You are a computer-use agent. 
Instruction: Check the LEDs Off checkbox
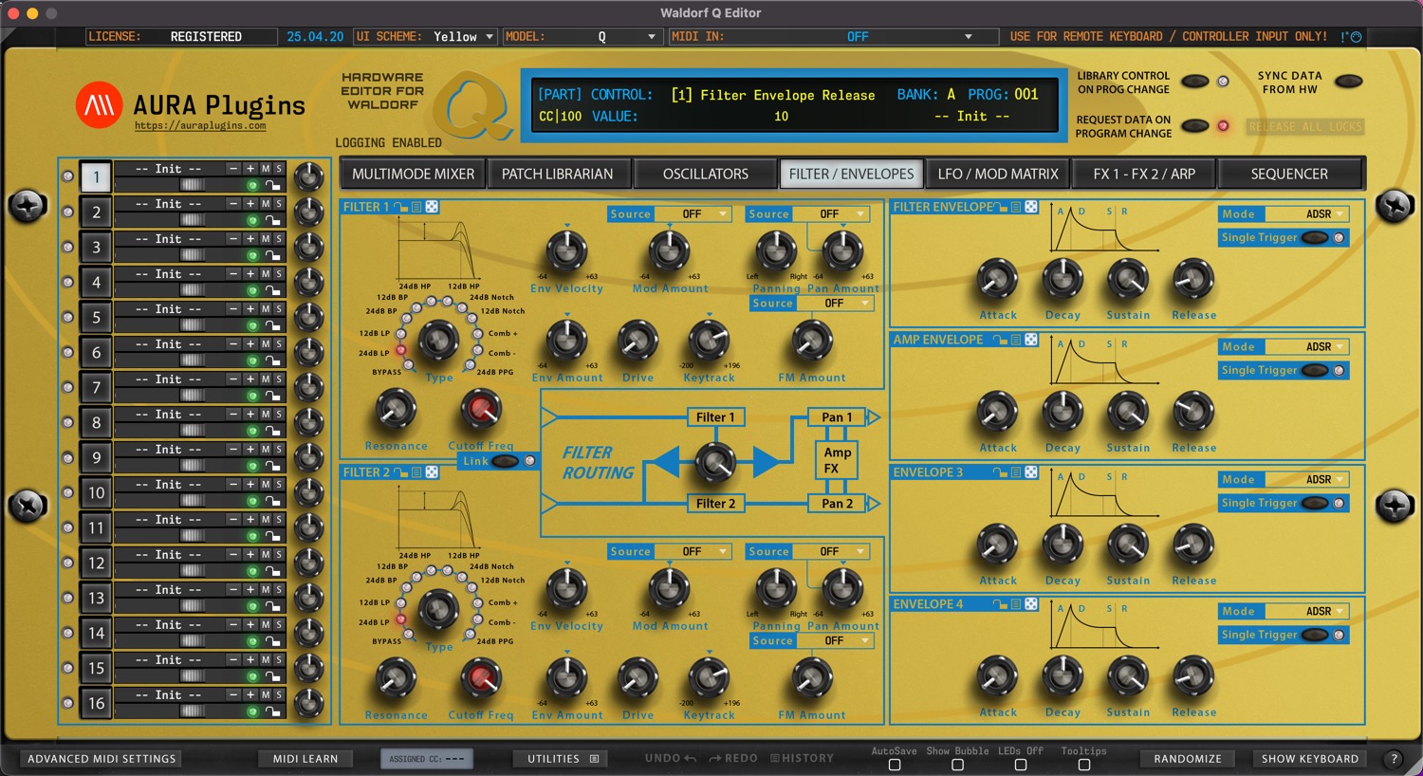point(1021,765)
